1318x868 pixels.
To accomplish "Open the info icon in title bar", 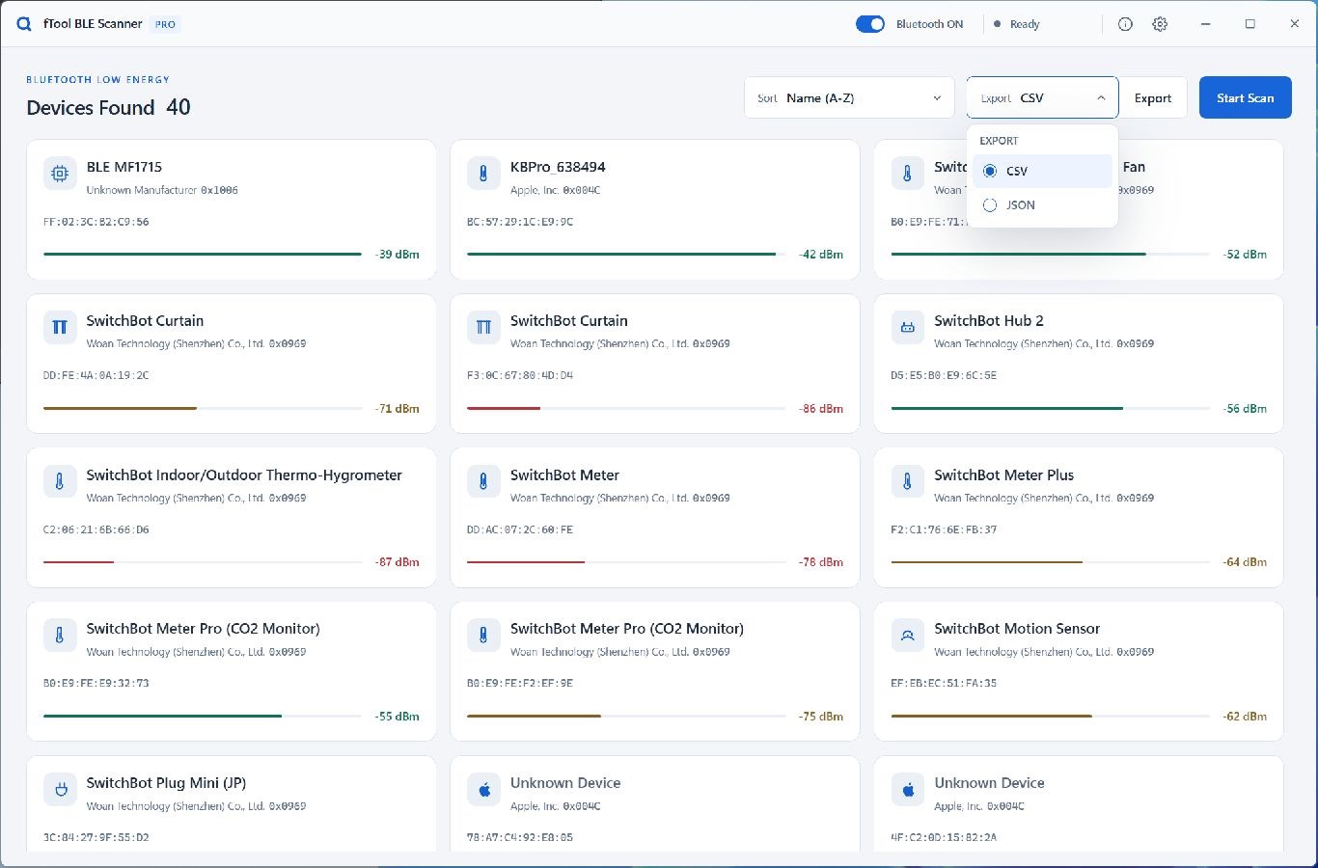I will 1125,24.
